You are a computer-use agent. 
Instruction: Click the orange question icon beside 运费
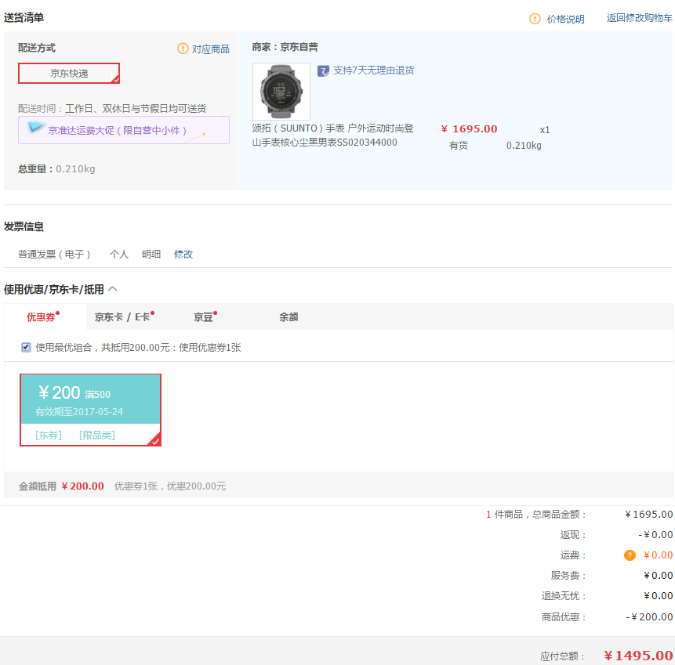click(x=630, y=555)
